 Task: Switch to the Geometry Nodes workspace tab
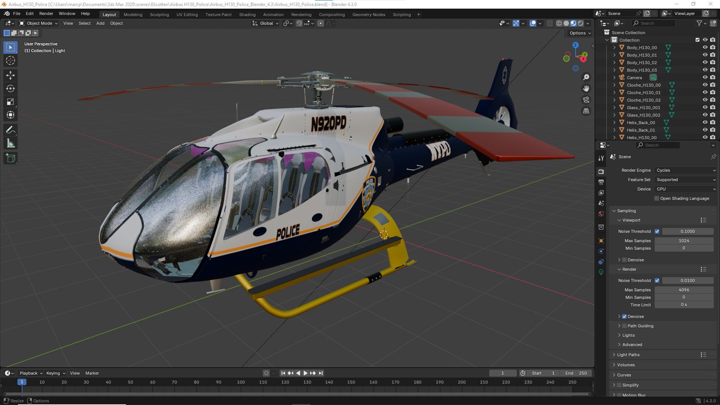[x=369, y=14]
